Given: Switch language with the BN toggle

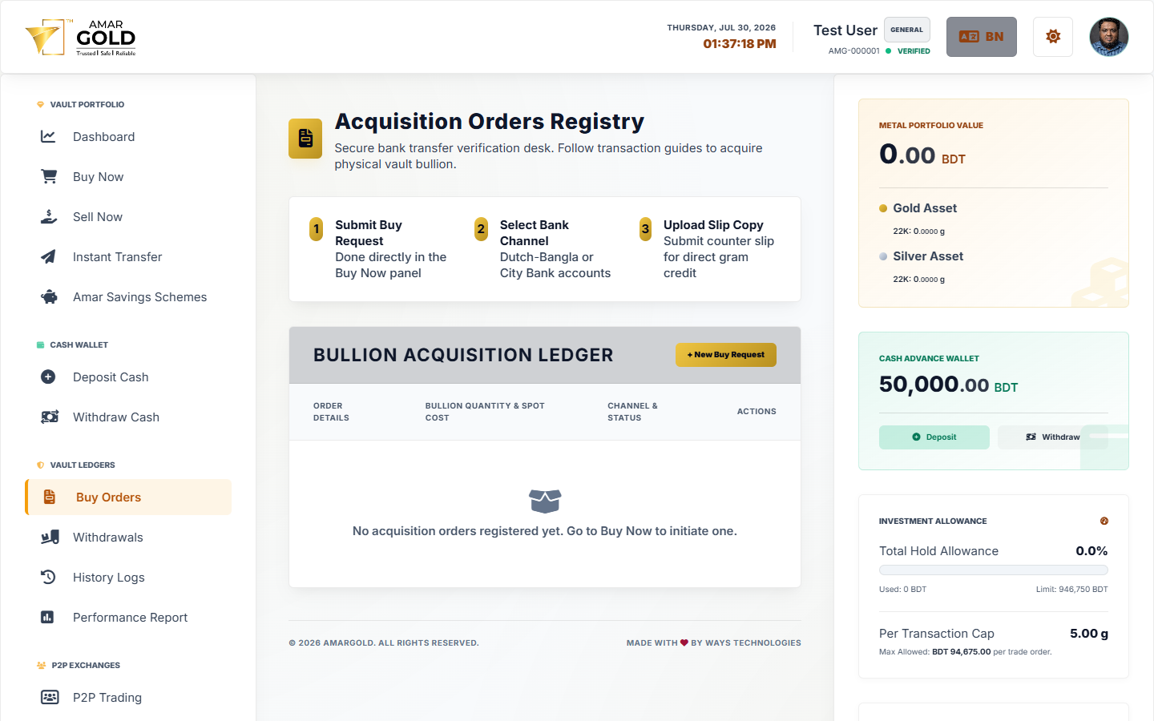Looking at the screenshot, I should (x=982, y=37).
